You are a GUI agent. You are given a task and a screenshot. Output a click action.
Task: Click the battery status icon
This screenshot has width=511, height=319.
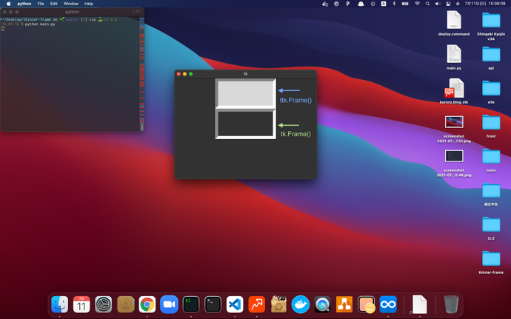tap(405, 4)
